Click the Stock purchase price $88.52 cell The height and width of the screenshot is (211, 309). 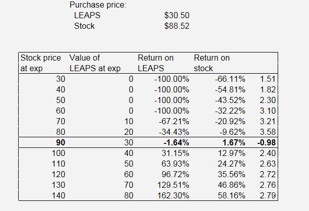coord(176,26)
